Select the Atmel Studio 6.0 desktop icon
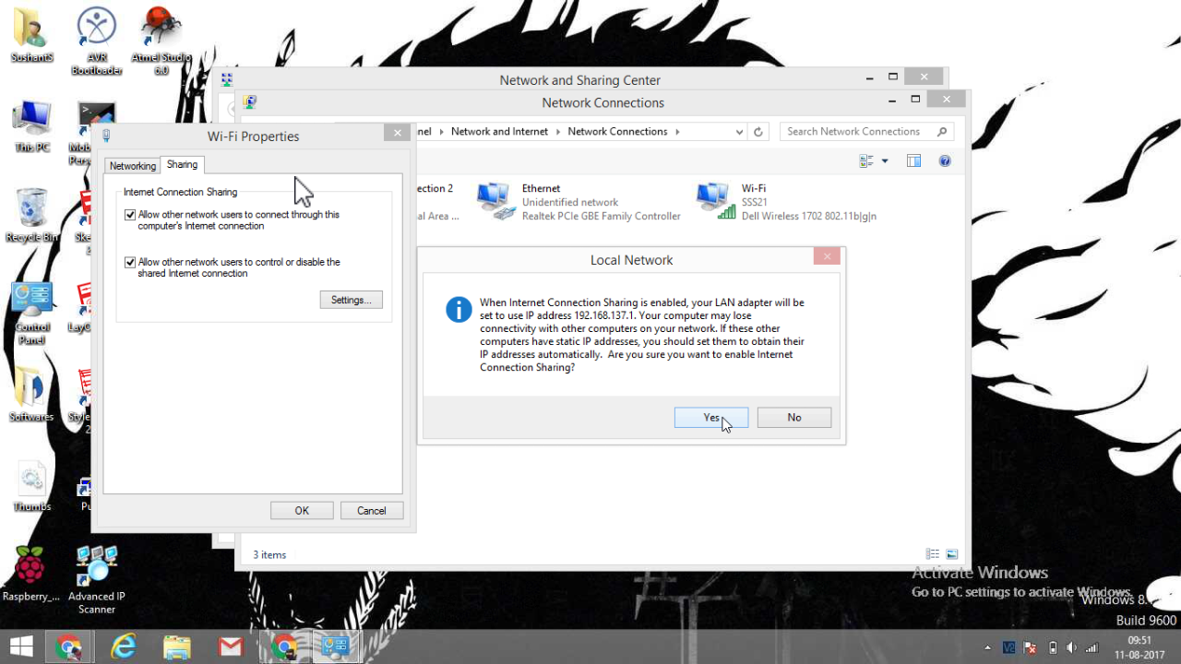Image resolution: width=1181 pixels, height=664 pixels. 161,41
